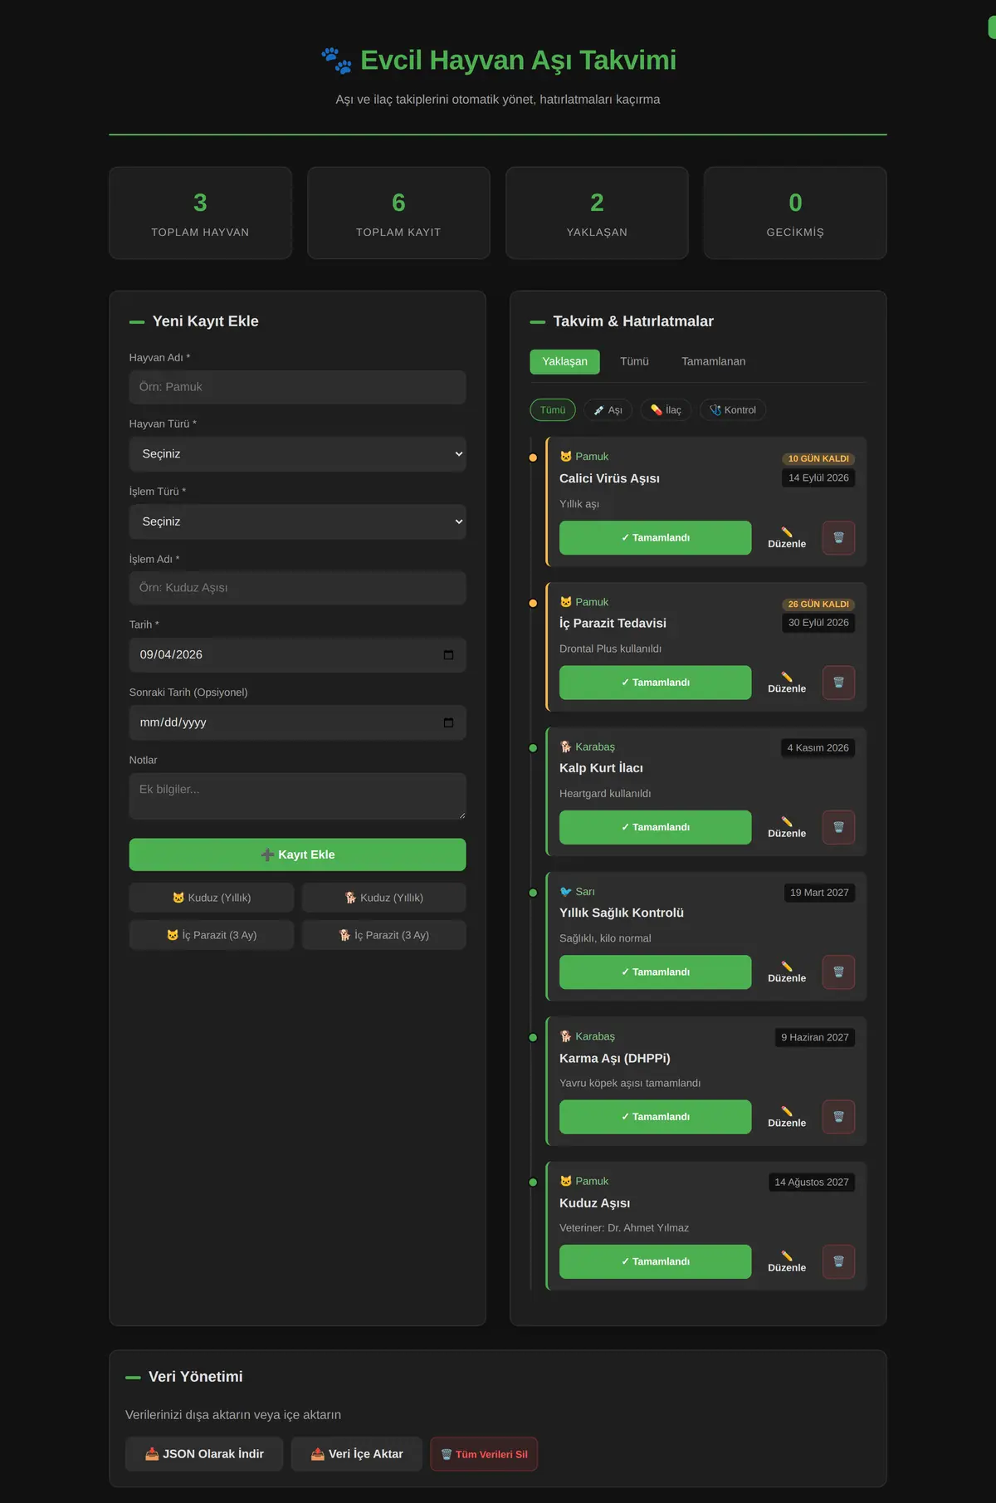Open the Tarih calendar picker icon
The image size is (996, 1503).
pyautogui.click(x=448, y=654)
